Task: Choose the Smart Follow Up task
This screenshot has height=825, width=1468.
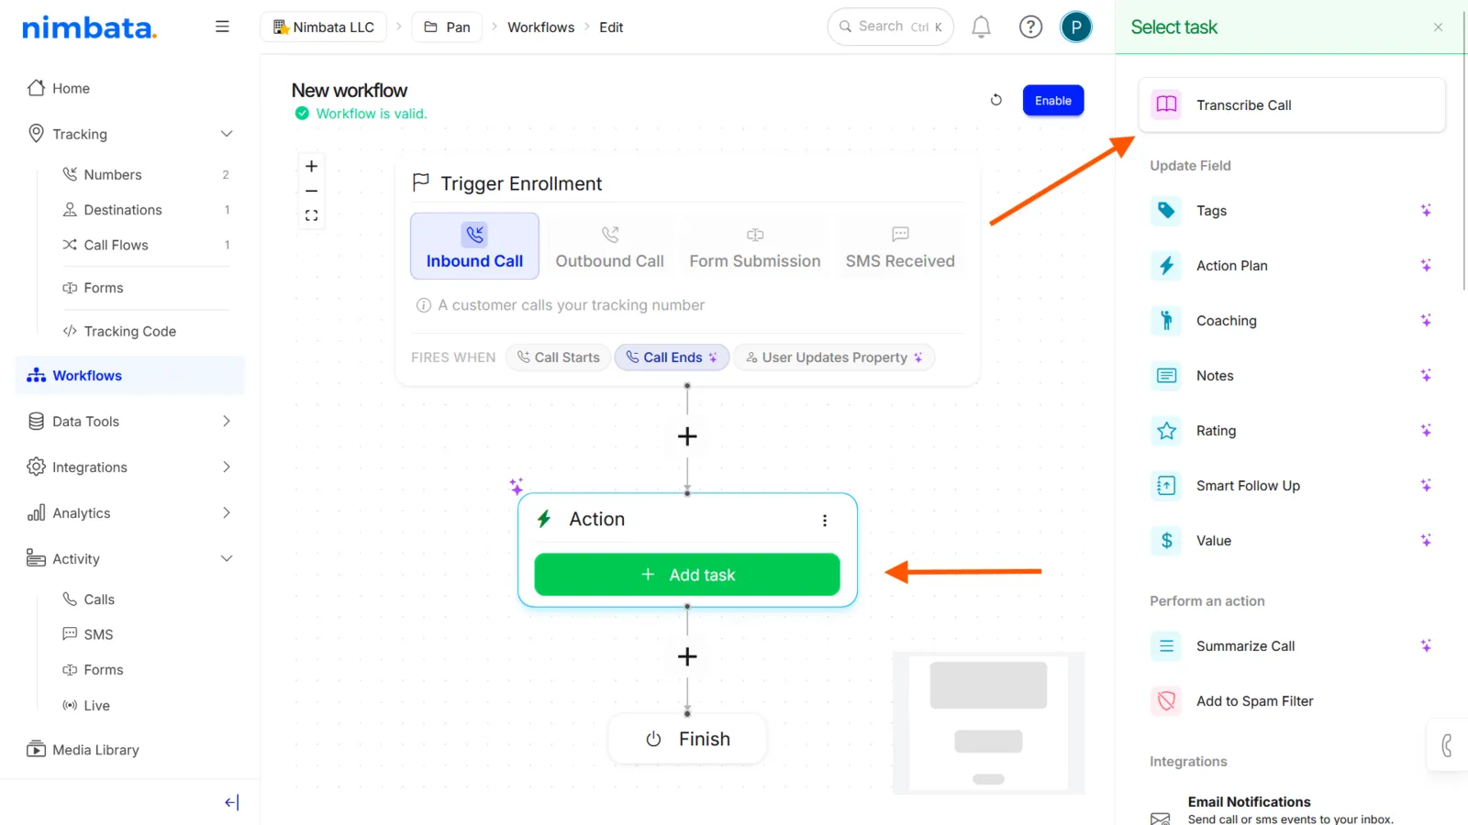Action: click(x=1292, y=486)
